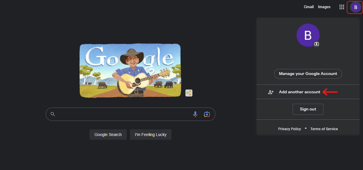Open Google Lens image search icon
Viewport: 363px width, 170px height.
click(x=207, y=114)
